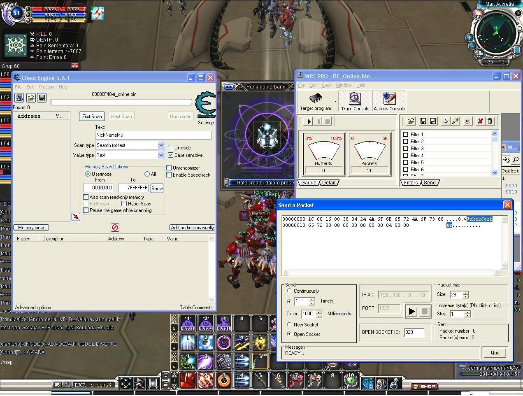The image size is (523, 396).
Task: Open Memory view
Action: point(31,228)
